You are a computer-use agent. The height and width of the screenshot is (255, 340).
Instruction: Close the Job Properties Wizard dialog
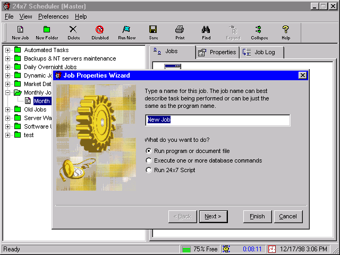302,75
